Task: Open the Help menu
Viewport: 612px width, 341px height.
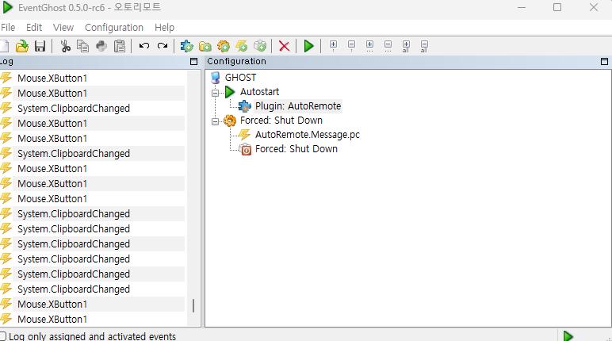Action: [x=164, y=27]
